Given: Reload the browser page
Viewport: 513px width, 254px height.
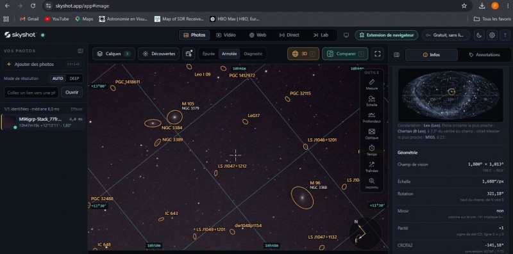Looking at the screenshot, I should 33,6.
